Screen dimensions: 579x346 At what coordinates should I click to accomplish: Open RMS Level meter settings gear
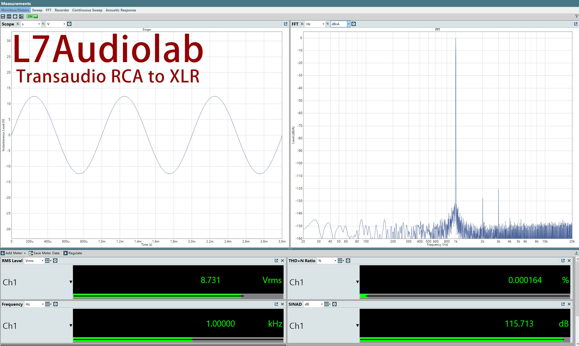[55, 261]
